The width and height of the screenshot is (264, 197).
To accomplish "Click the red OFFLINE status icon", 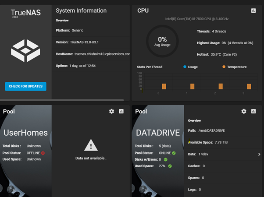I will pos(43,153).
